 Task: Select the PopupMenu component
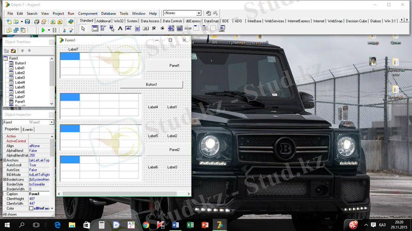[112, 29]
